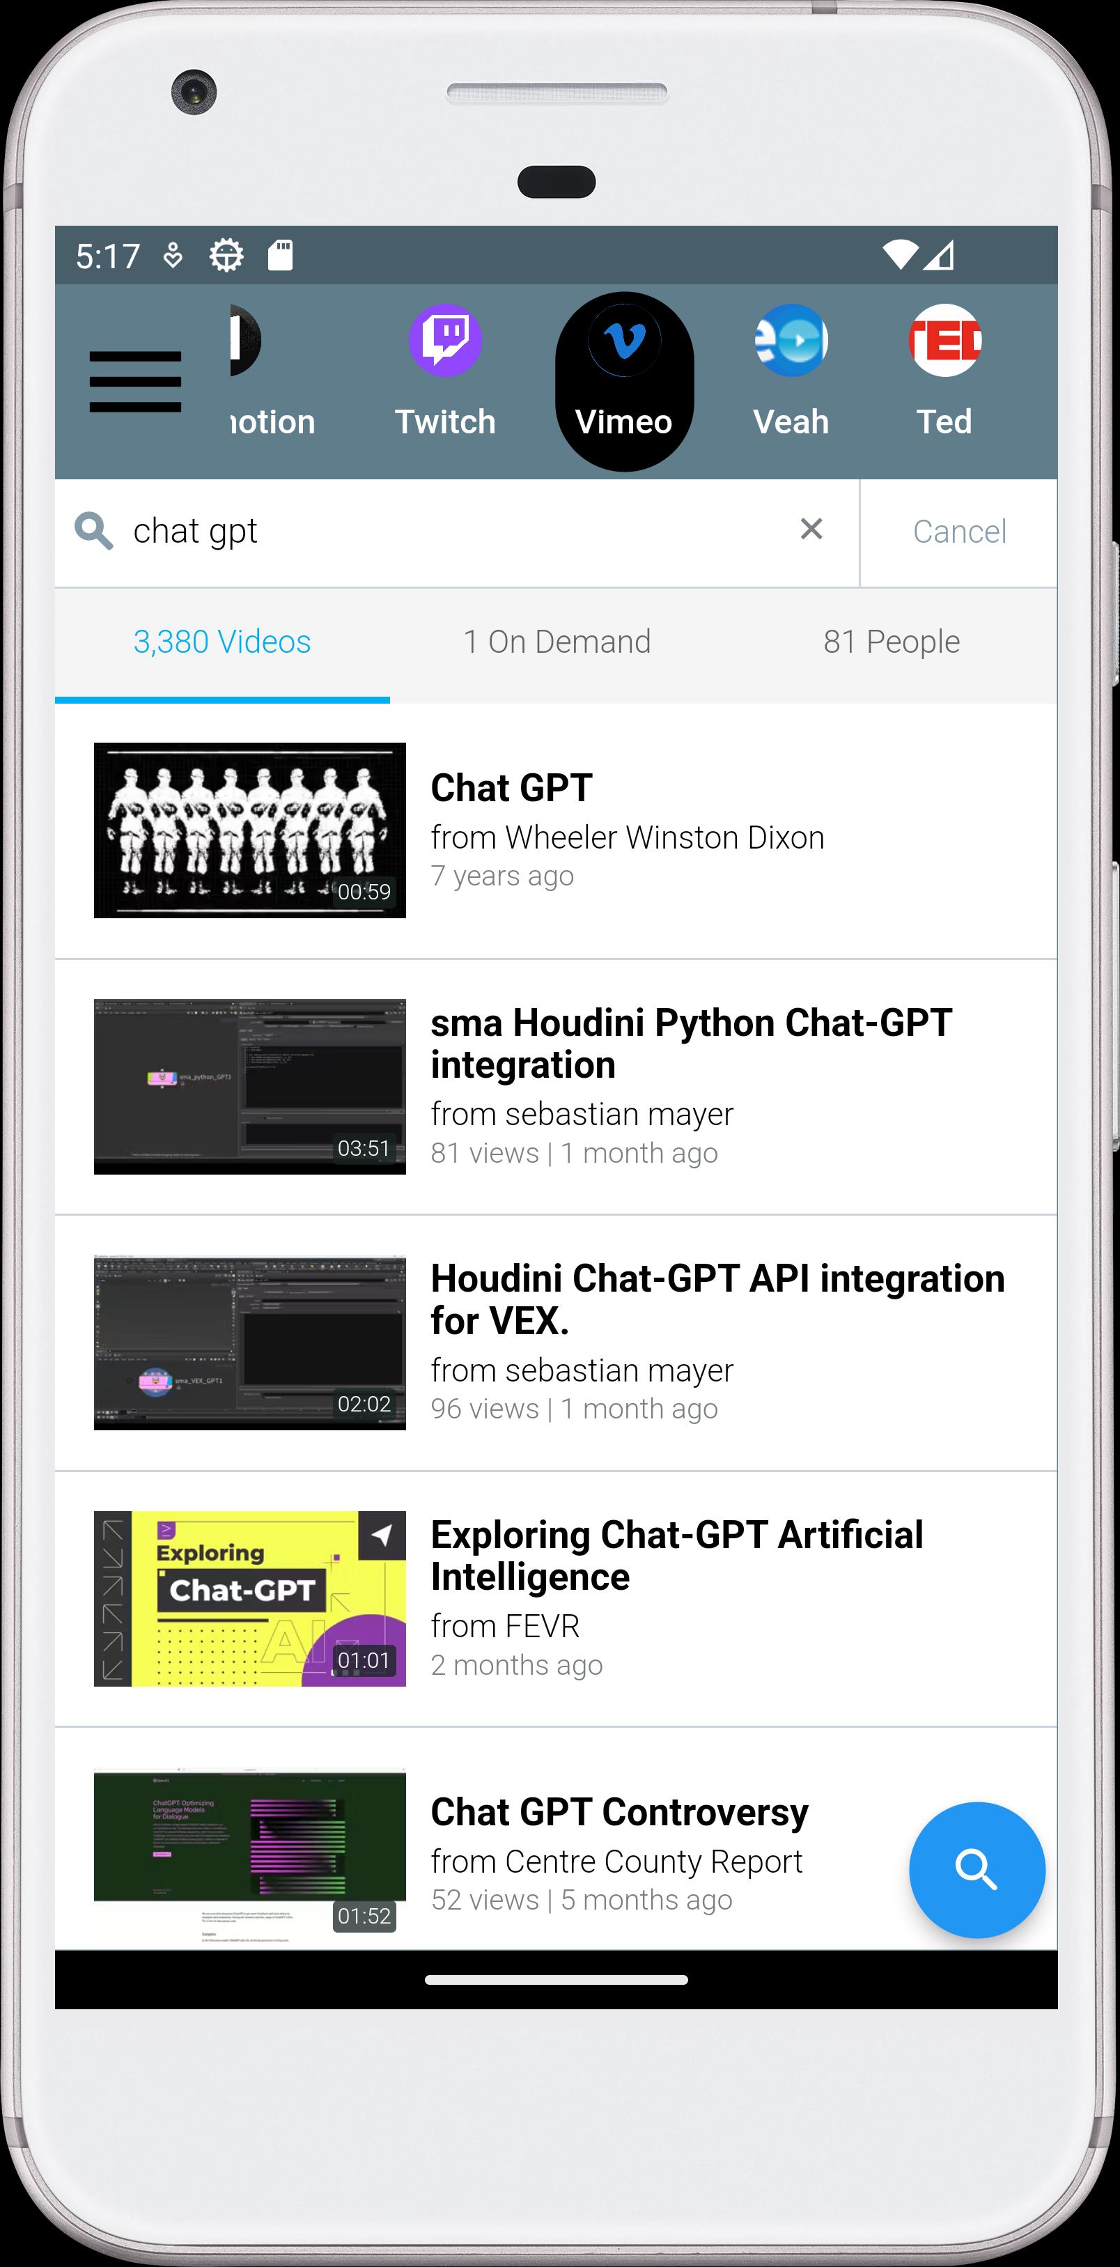This screenshot has width=1120, height=2267.
Task: Tap the settings gear in status bar
Action: point(226,256)
